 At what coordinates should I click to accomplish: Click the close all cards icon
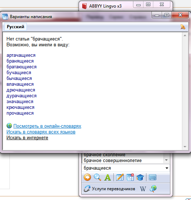(130, 177)
